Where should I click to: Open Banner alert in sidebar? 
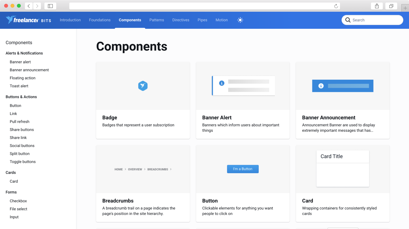point(20,62)
